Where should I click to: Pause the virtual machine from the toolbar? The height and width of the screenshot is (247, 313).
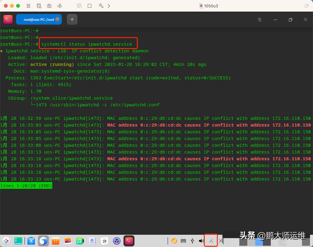(28, 6)
